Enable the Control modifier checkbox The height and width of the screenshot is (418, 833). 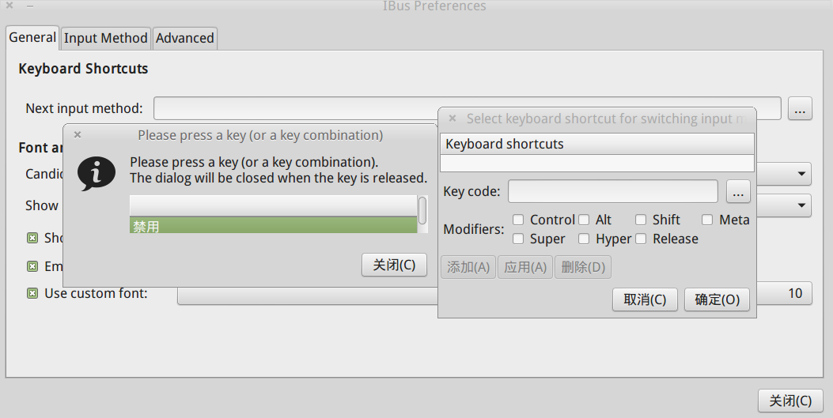[518, 220]
